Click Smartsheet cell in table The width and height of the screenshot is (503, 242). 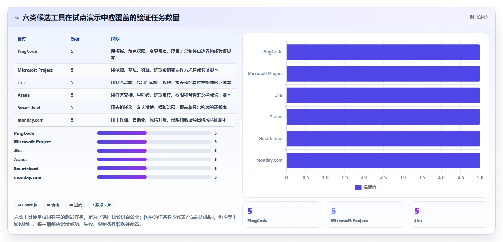tap(29, 108)
